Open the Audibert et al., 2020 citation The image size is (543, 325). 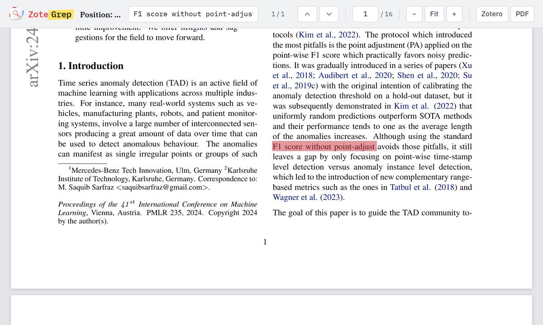[355, 75]
